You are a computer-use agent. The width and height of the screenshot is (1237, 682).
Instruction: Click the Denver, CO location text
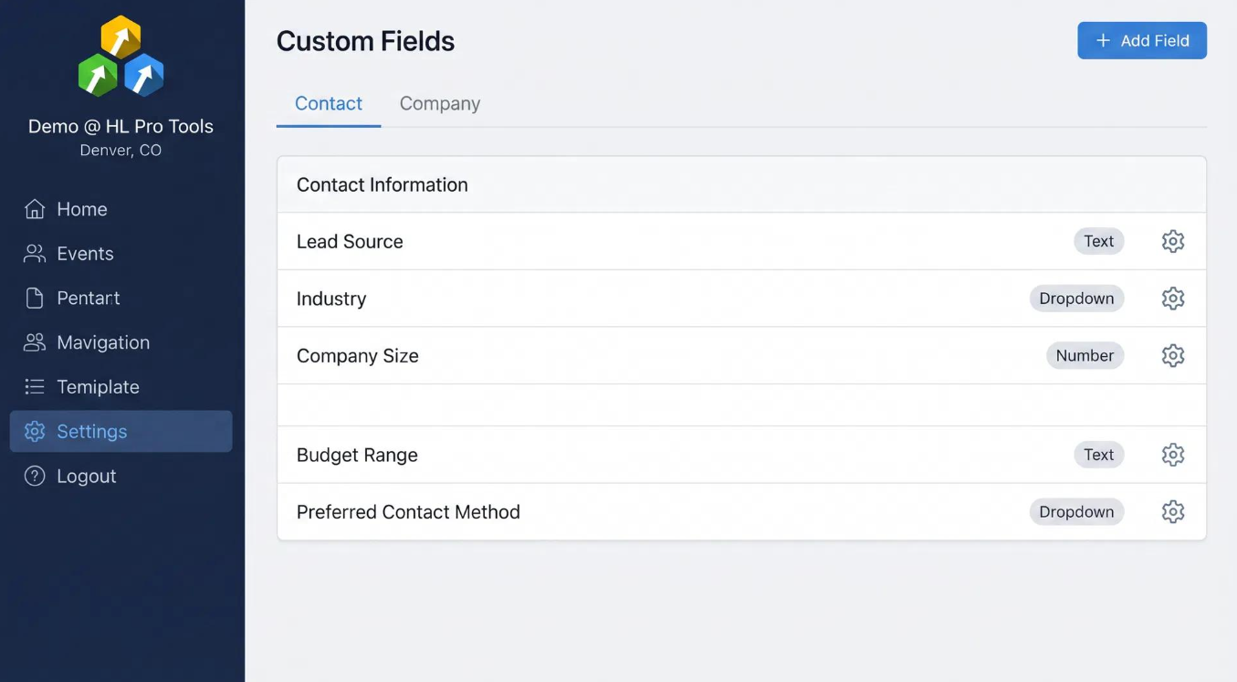click(x=121, y=151)
